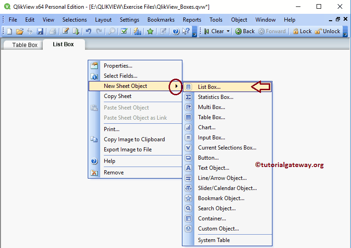Select the List Box sheet tab

point(63,44)
